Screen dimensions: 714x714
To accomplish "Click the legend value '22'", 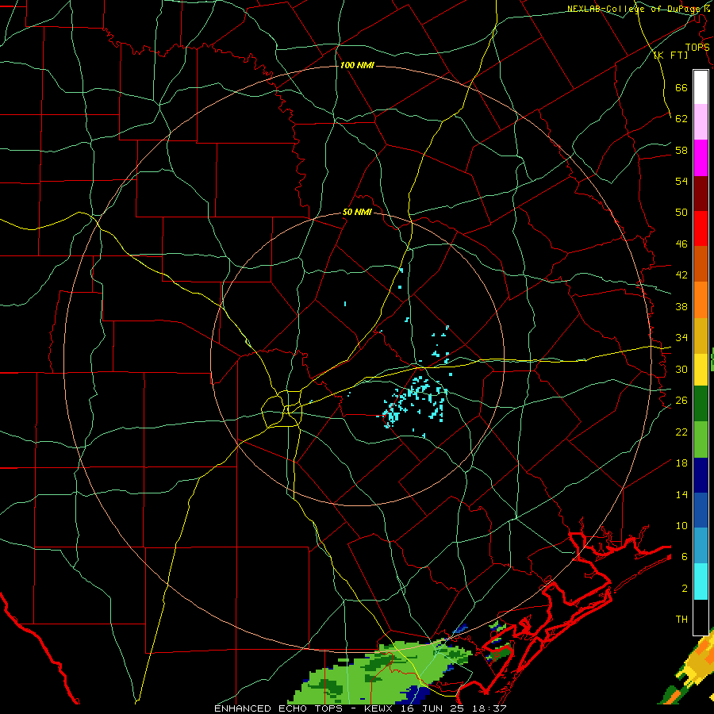I will point(681,432).
